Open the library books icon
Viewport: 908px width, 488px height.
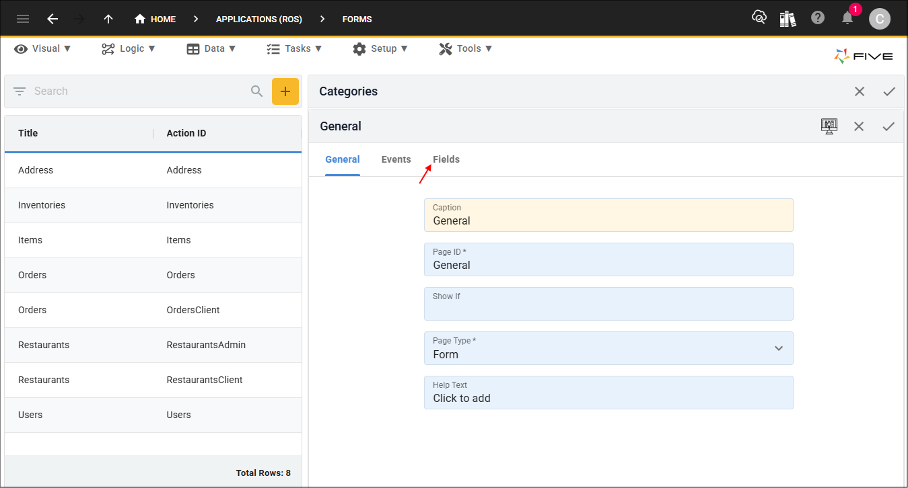[788, 18]
